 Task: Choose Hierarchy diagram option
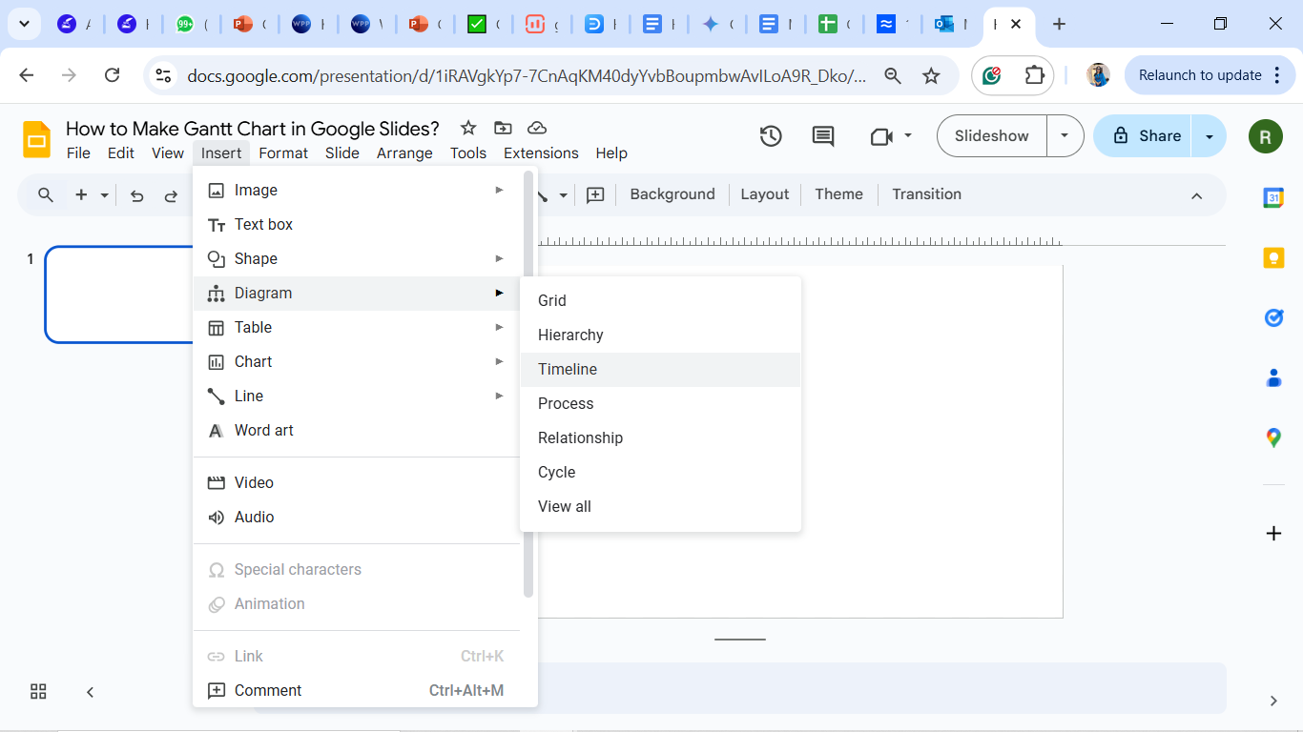660,335
